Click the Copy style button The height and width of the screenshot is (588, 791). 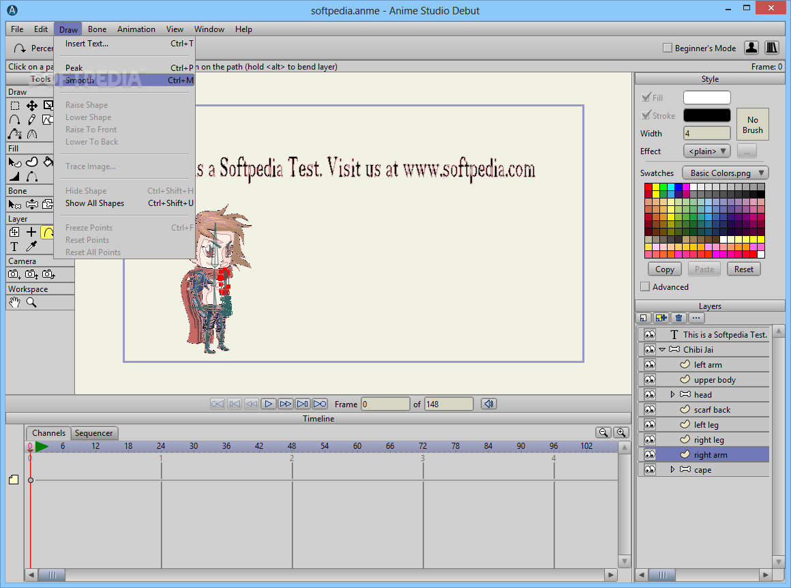point(664,269)
